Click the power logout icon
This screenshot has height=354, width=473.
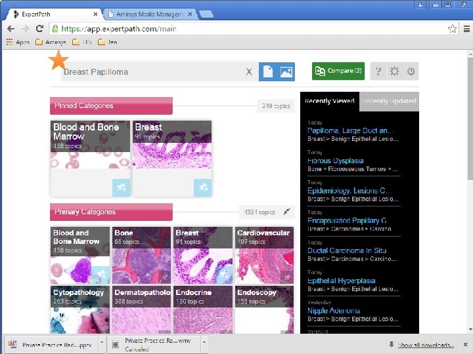point(411,71)
